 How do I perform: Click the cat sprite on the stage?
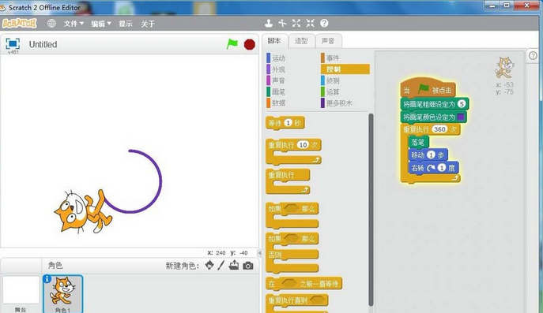83,211
